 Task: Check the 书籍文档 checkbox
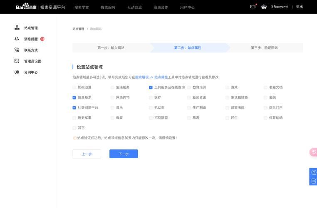pos(265,87)
